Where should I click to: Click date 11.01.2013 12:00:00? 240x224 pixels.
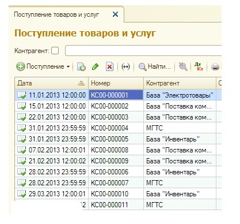click(x=57, y=95)
